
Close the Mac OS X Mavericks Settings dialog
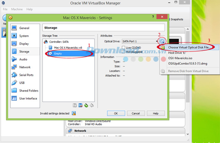click(162, 17)
